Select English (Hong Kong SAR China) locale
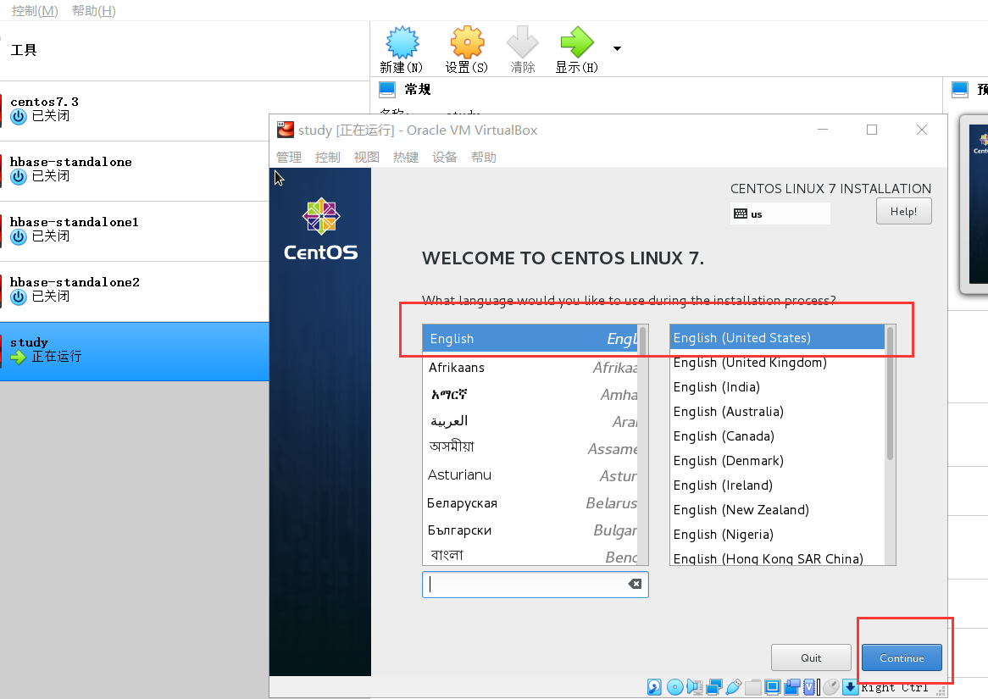This screenshot has height=699, width=988. (778, 558)
